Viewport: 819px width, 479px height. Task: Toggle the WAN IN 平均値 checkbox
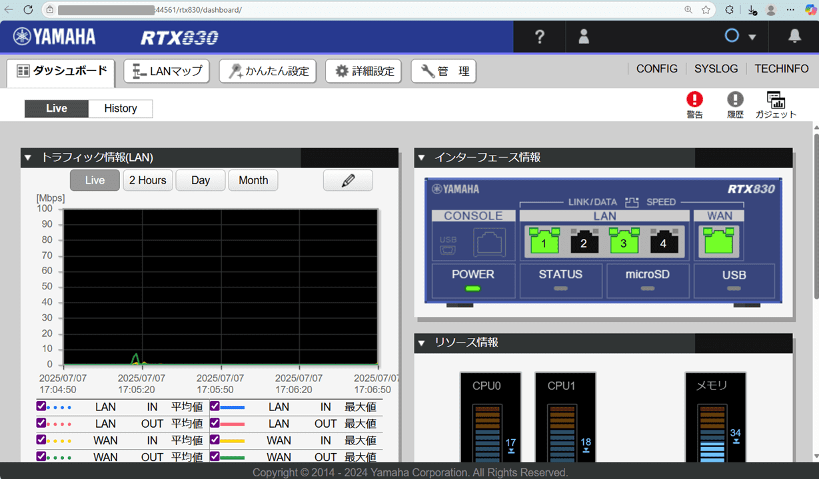(41, 440)
